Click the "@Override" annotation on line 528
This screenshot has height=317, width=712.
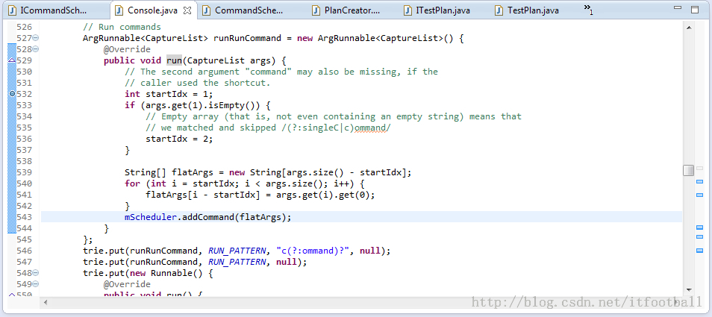click(127, 49)
